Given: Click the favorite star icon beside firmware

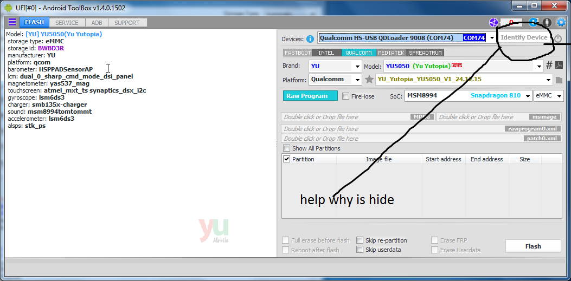Looking at the screenshot, I should point(369,79).
